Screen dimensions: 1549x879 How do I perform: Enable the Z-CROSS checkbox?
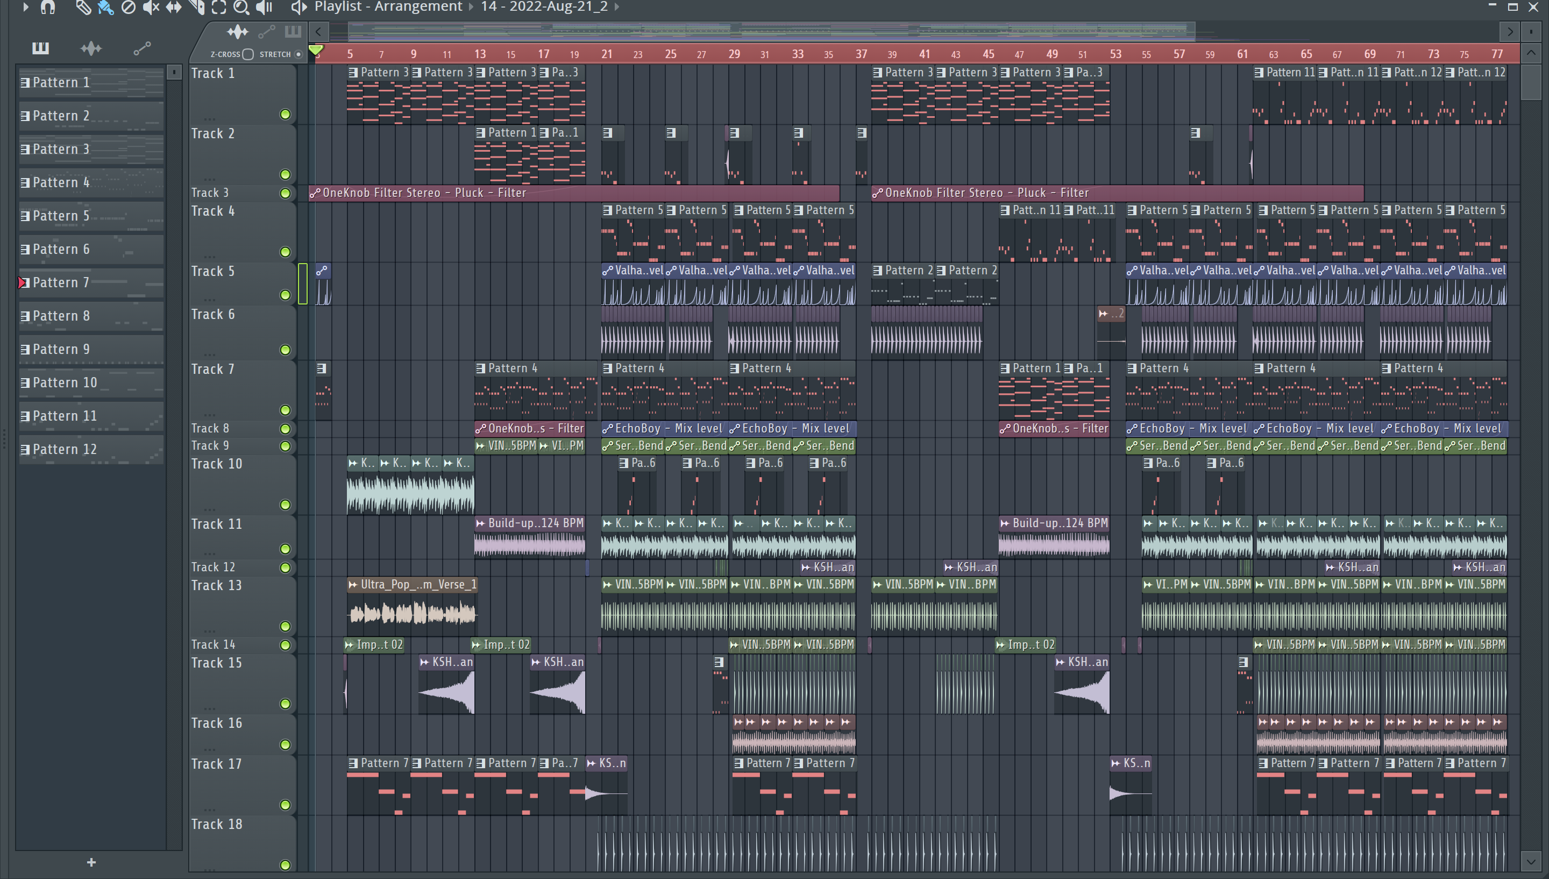tap(248, 54)
